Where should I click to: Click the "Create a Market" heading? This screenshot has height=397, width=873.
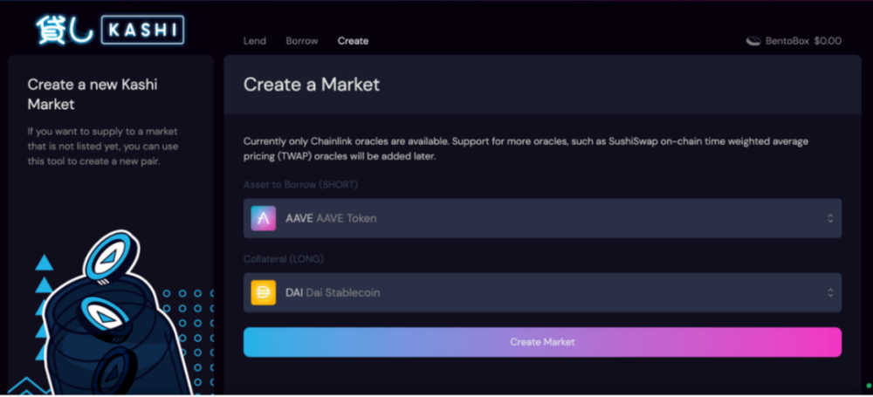point(312,85)
